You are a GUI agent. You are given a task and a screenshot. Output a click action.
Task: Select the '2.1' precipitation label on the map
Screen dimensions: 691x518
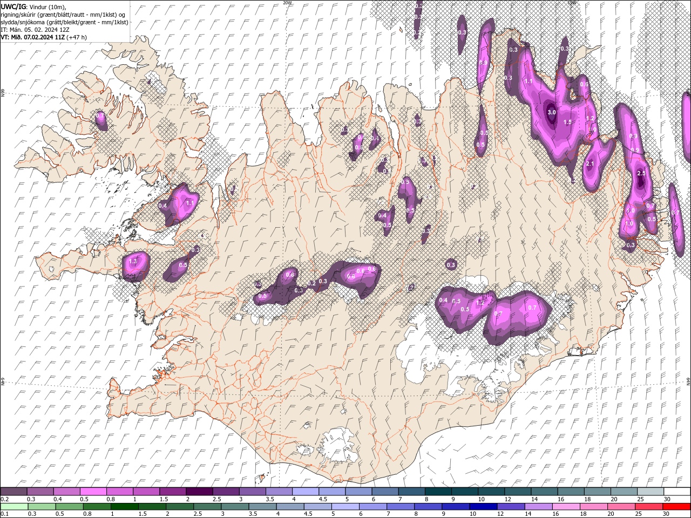point(590,164)
